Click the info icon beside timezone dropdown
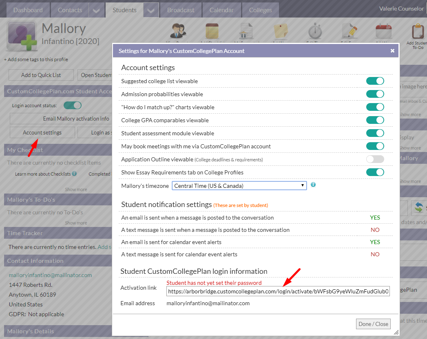This screenshot has height=339, width=427. (x=313, y=185)
